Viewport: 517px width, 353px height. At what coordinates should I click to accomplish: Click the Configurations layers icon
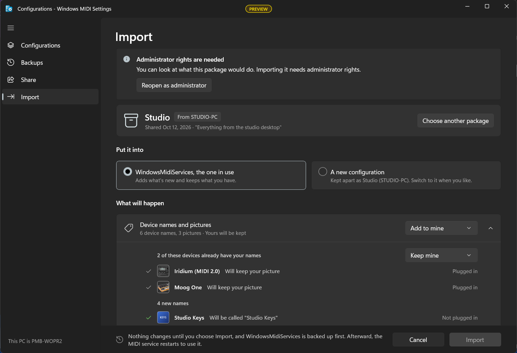11,45
